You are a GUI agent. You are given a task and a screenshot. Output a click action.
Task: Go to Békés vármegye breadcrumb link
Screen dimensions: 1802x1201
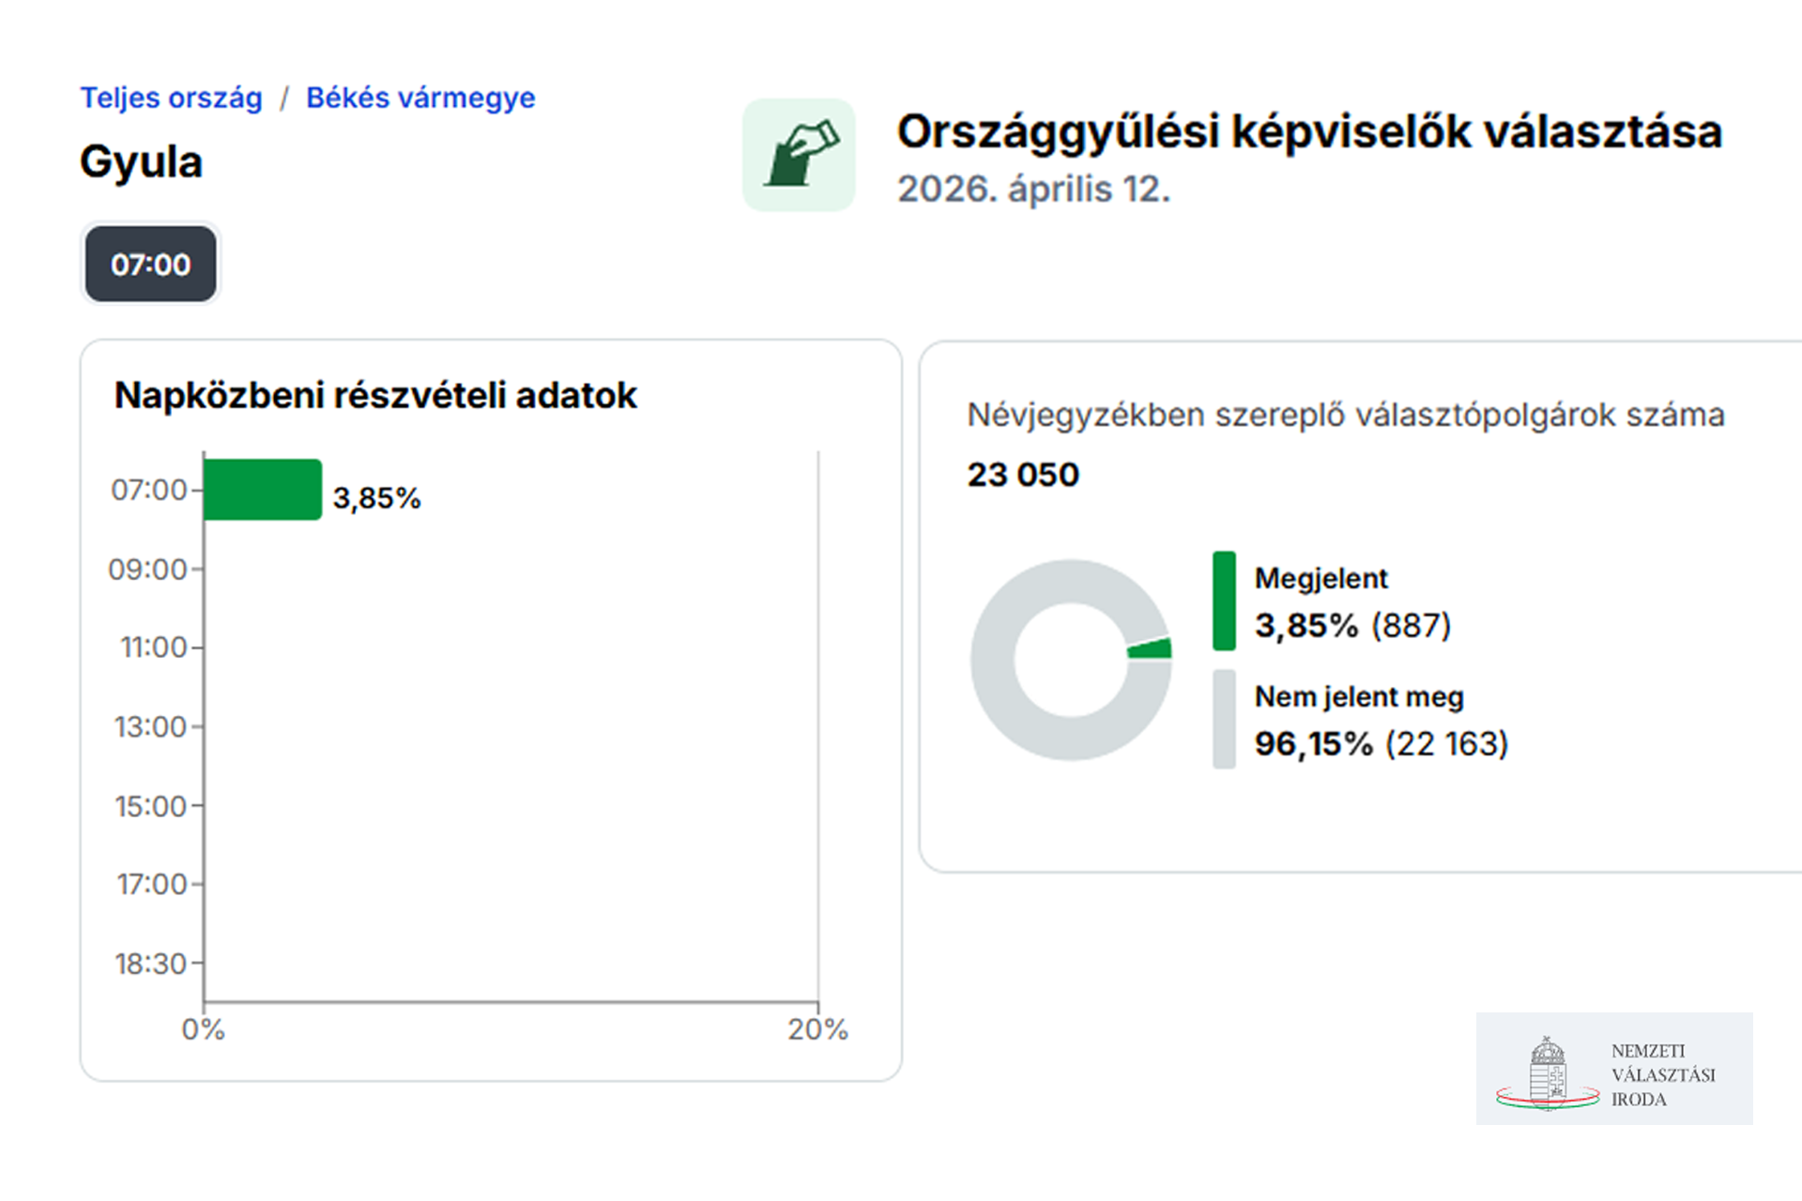coord(420,98)
